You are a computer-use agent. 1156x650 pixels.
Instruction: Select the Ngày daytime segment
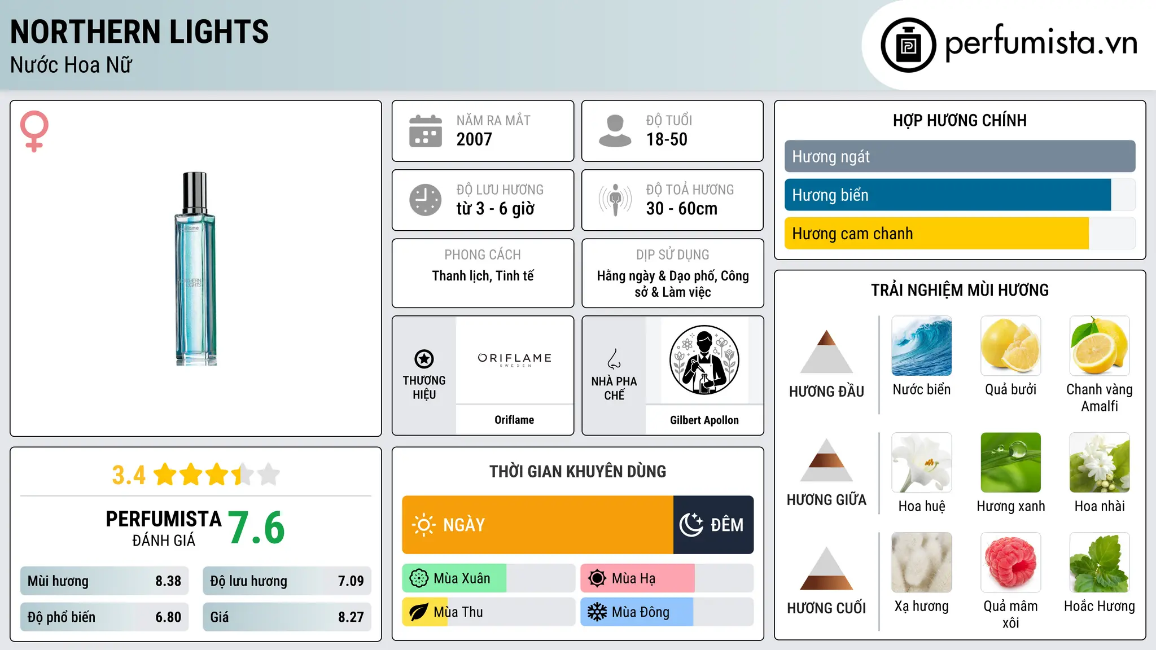538,525
